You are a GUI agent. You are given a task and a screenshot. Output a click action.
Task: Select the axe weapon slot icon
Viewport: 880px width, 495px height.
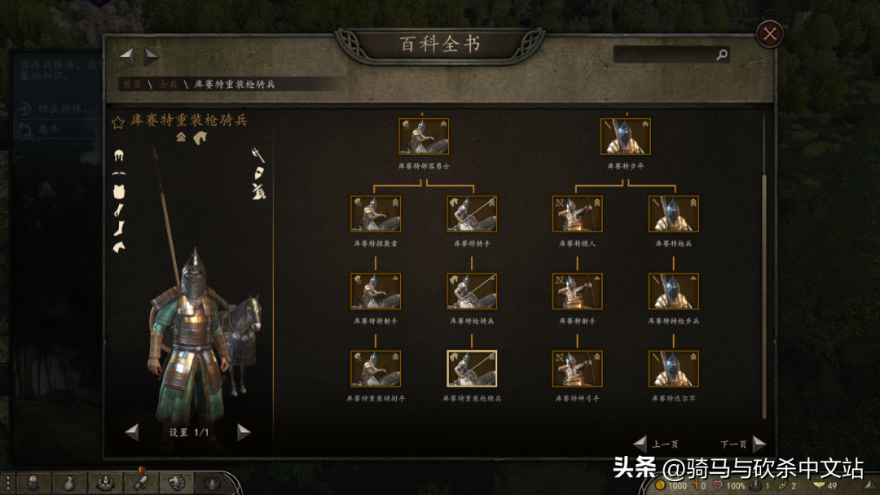[x=257, y=155]
